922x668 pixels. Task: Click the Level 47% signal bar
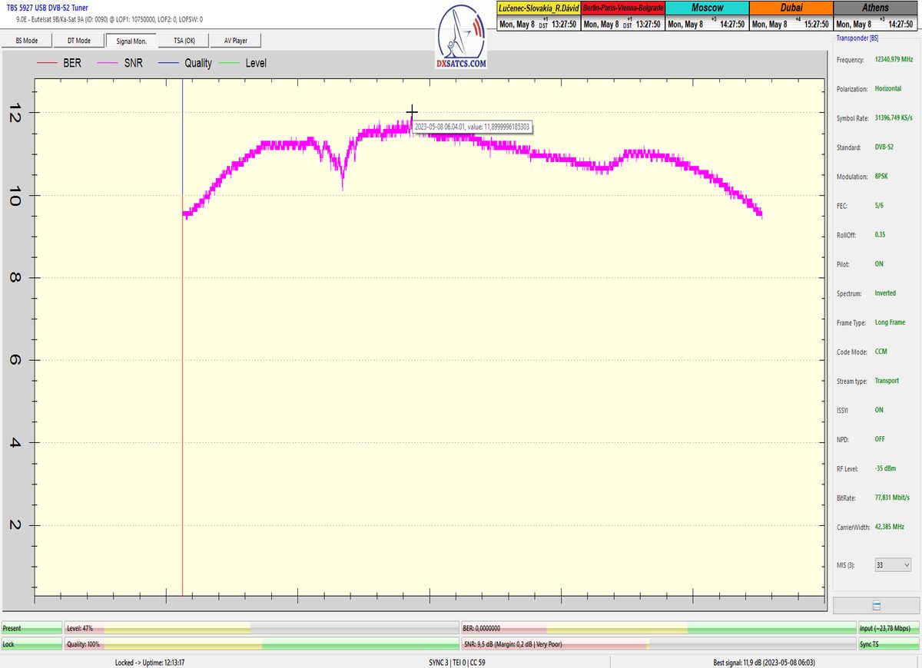(x=261, y=628)
